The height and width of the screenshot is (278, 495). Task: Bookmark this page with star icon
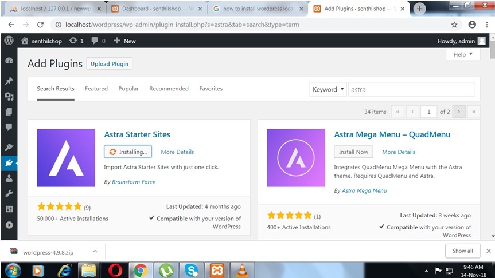click(454, 25)
